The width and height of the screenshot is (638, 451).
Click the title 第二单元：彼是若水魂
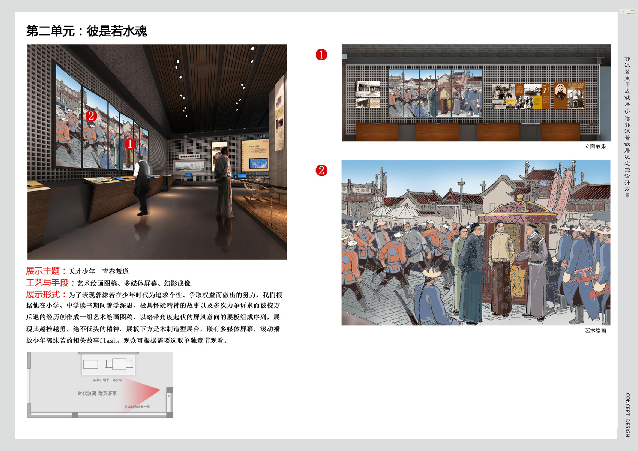87,31
